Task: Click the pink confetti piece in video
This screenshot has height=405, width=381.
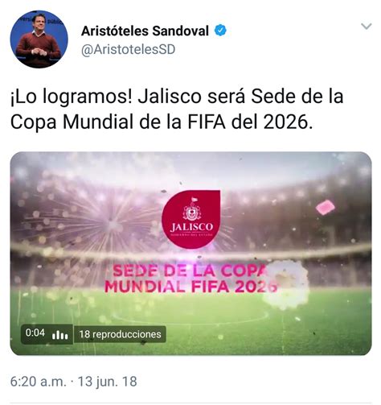Action: pyautogui.click(x=325, y=208)
